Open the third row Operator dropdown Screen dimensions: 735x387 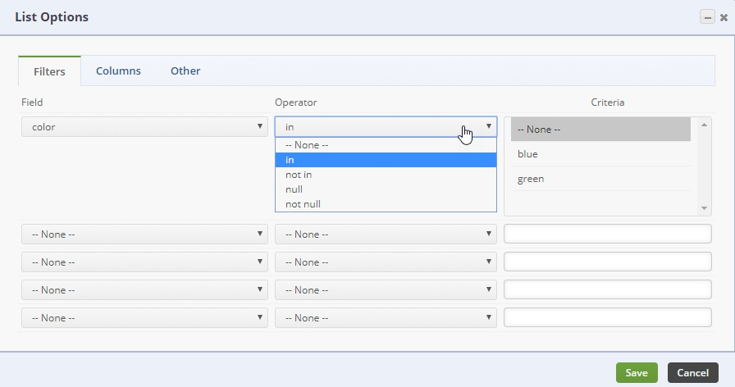tap(386, 262)
